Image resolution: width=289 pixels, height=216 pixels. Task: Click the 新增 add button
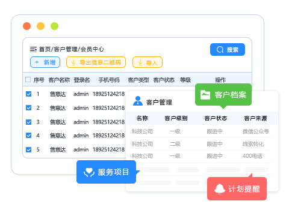45,62
